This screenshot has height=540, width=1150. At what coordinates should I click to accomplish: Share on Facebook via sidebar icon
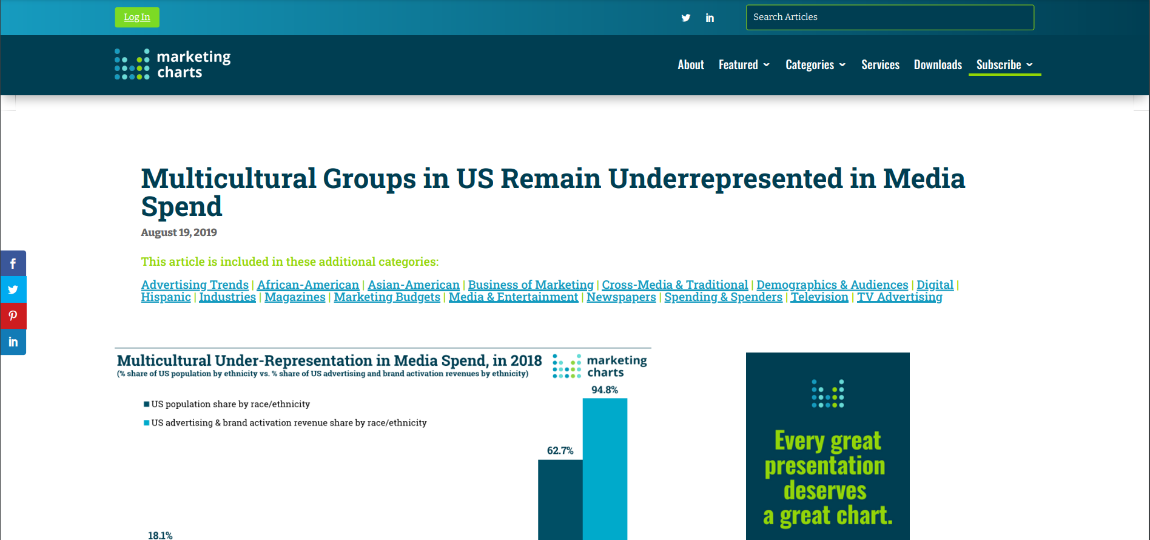pyautogui.click(x=13, y=264)
